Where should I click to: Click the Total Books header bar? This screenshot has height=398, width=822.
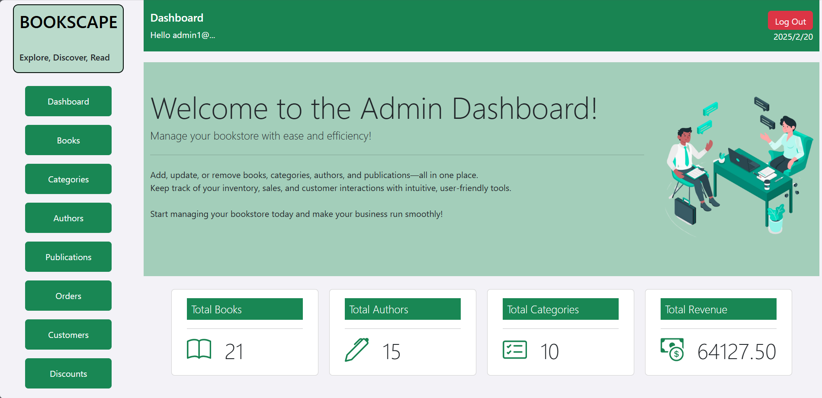click(244, 309)
